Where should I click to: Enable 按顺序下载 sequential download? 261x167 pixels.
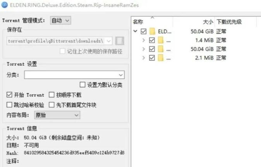click(52, 95)
